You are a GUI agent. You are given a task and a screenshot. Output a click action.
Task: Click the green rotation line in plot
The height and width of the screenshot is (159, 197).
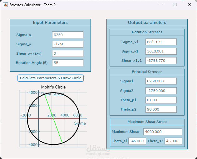tap(53, 119)
